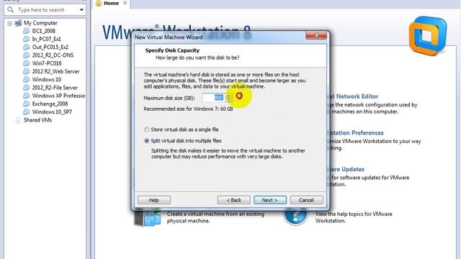
Task: Click the Maximum disk size spinner arrows
Action: coord(228,98)
